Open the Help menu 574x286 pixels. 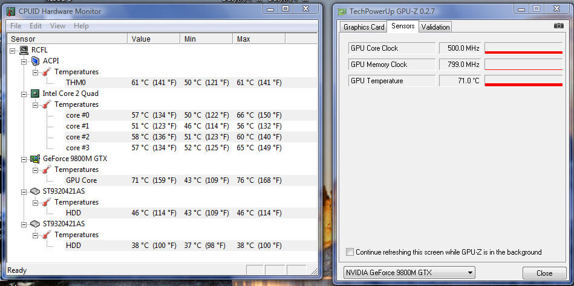tap(81, 25)
